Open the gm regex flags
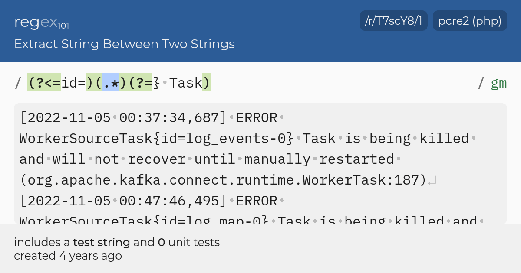Screen dimensions: 521x273 (499, 83)
